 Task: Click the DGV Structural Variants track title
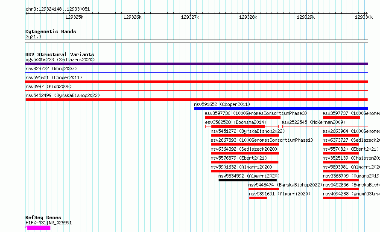[x=60, y=54]
